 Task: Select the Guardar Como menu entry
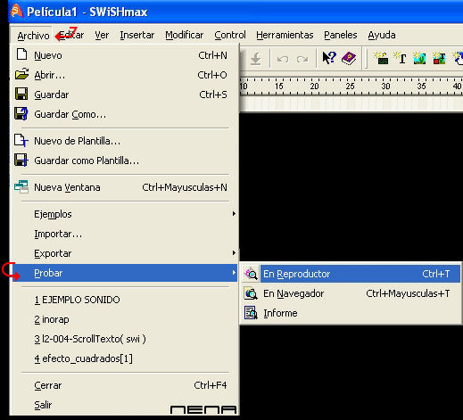(x=70, y=114)
